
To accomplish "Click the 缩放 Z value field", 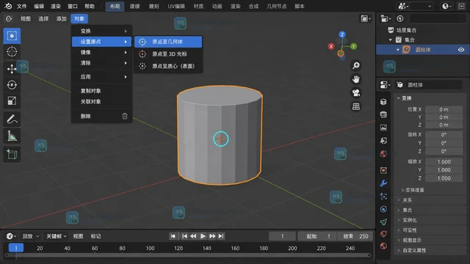I will pos(444,178).
